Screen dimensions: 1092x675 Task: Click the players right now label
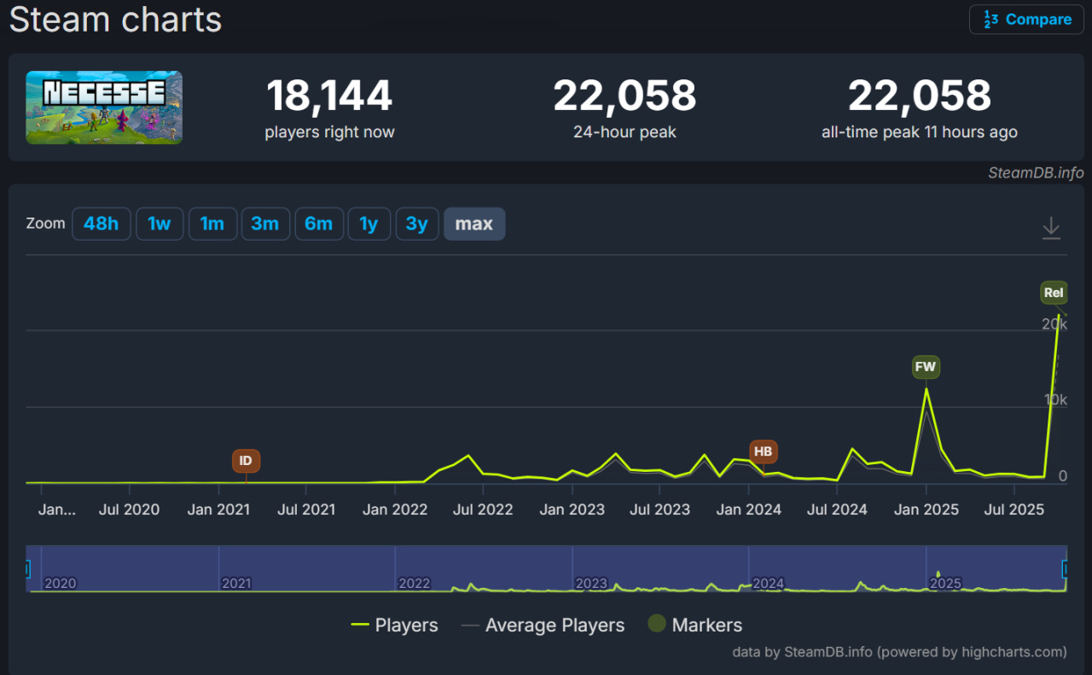pos(329,132)
